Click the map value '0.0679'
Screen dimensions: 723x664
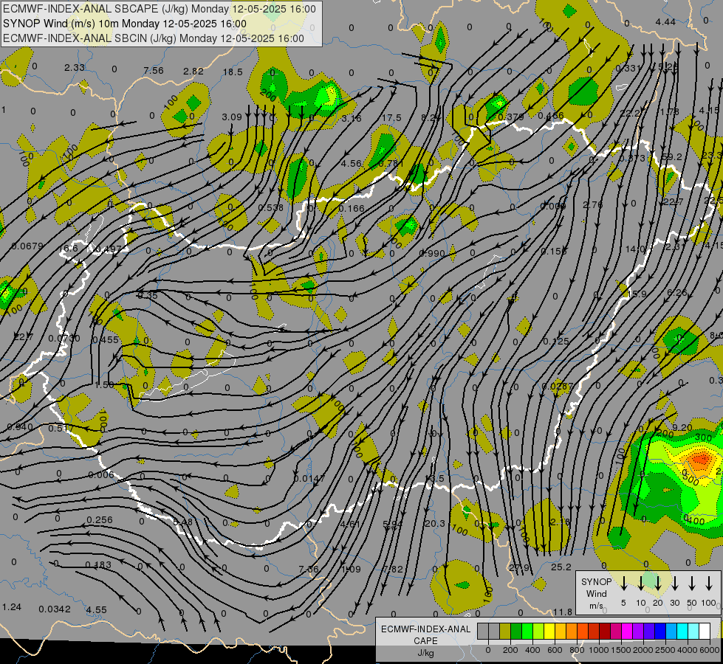click(27, 246)
